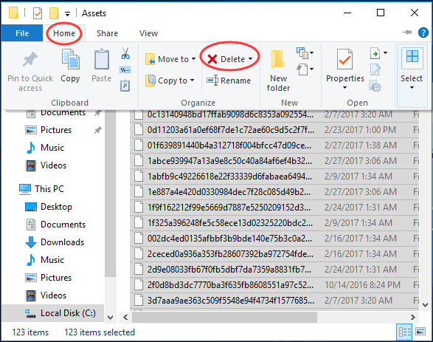The image size is (433, 342).
Task: Click the Paste shortcut icon
Action: coord(125,86)
